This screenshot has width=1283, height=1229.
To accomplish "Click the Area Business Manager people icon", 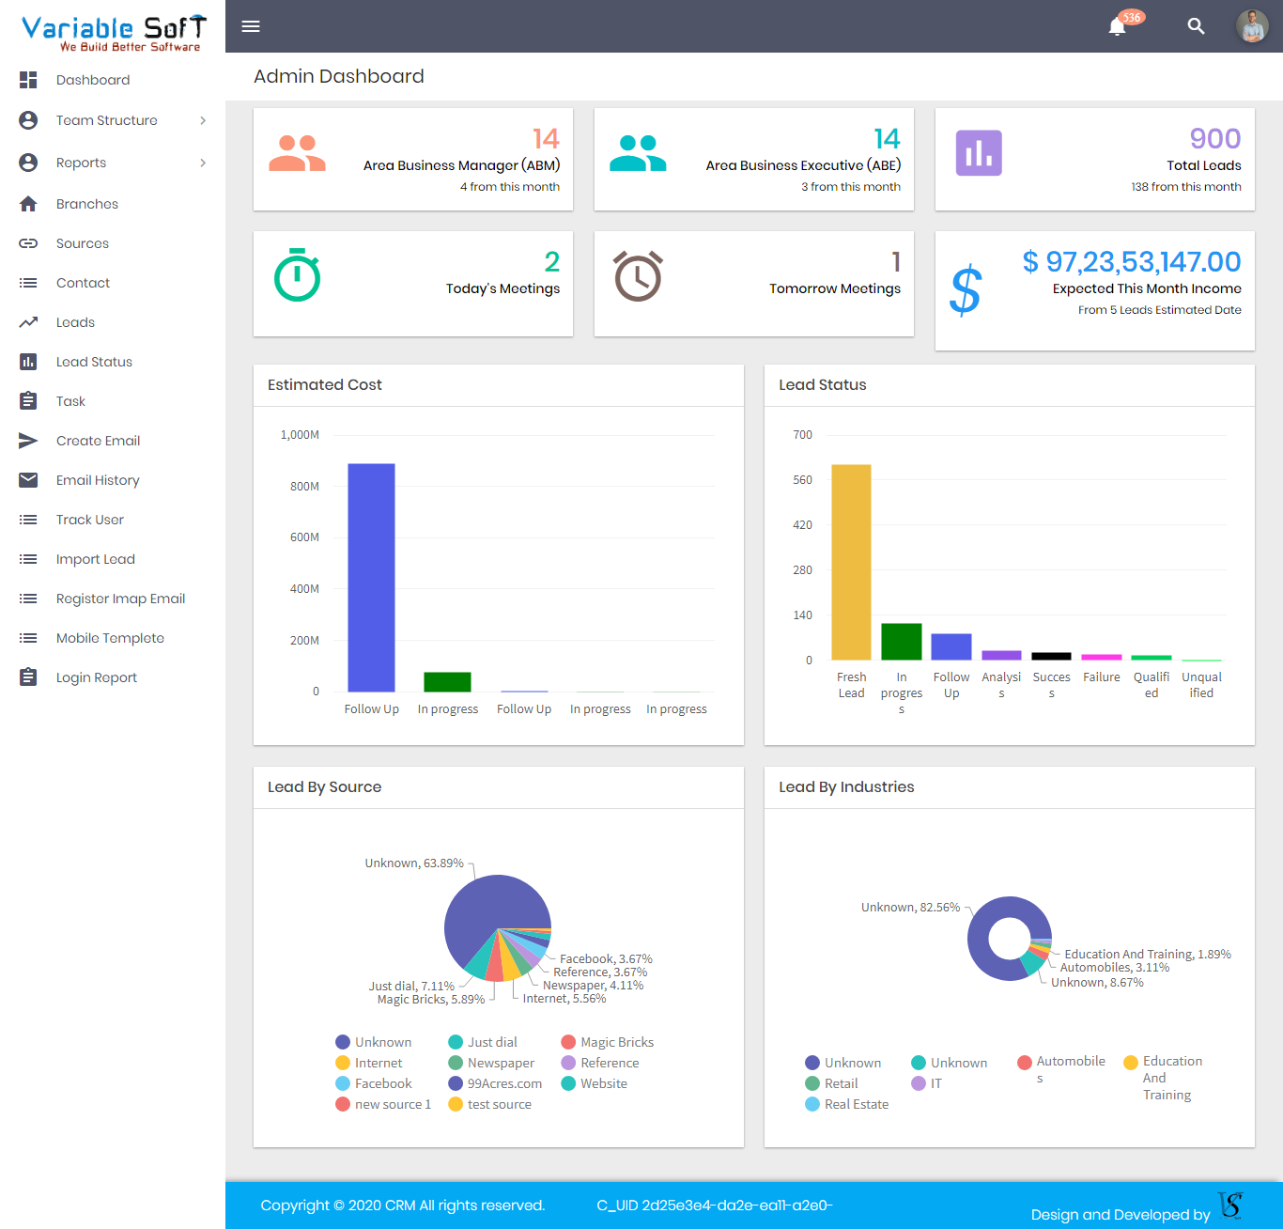I will click(297, 153).
